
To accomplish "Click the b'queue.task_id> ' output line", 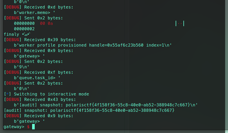I will pyautogui.click(x=37, y=78).
